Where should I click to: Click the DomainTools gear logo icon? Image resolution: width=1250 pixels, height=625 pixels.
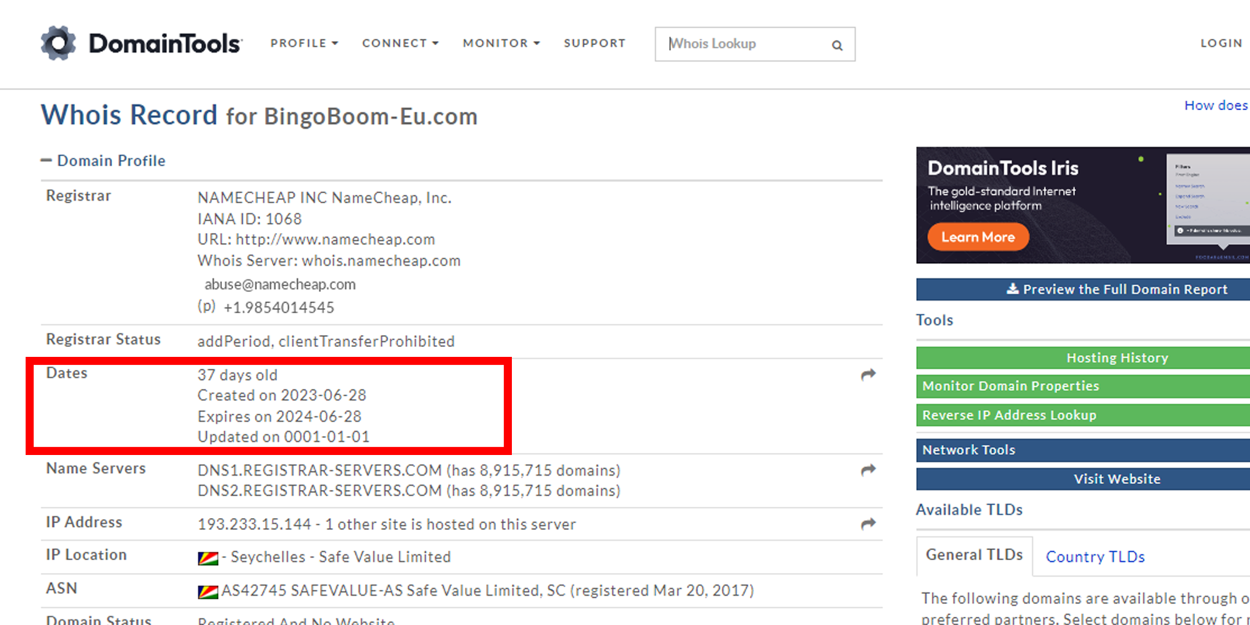pos(58,43)
